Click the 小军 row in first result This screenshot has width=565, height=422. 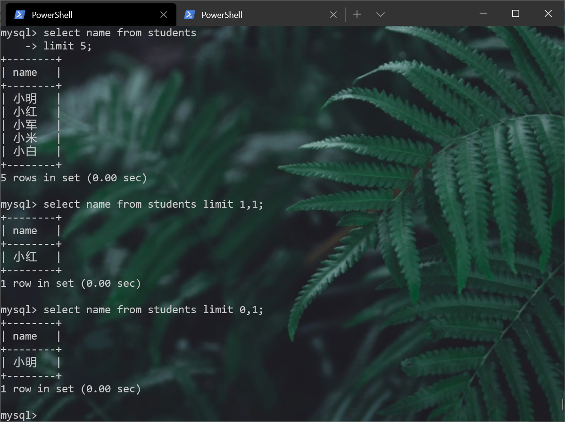coord(31,125)
